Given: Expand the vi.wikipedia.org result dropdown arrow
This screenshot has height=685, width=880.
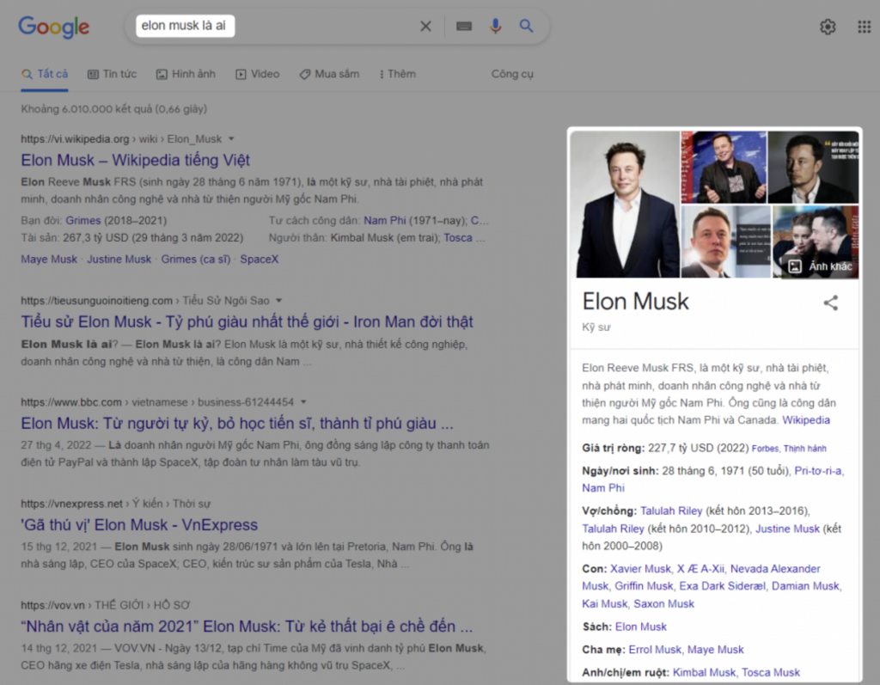Looking at the screenshot, I should pyautogui.click(x=231, y=138).
